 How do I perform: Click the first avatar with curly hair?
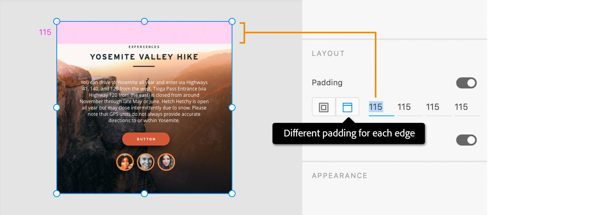pyautogui.click(x=125, y=162)
